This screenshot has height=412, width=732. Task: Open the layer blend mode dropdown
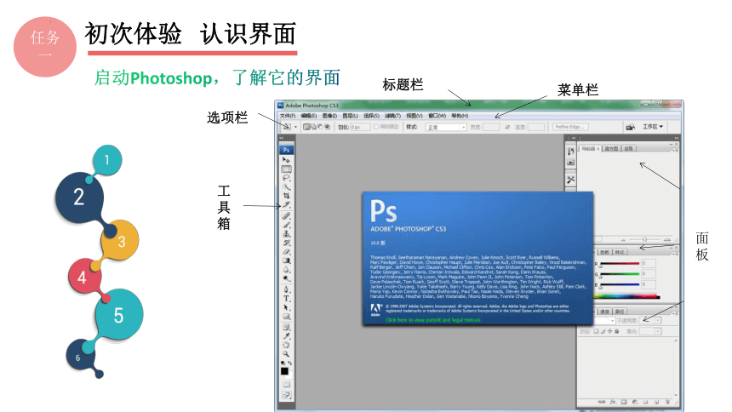tap(604, 321)
